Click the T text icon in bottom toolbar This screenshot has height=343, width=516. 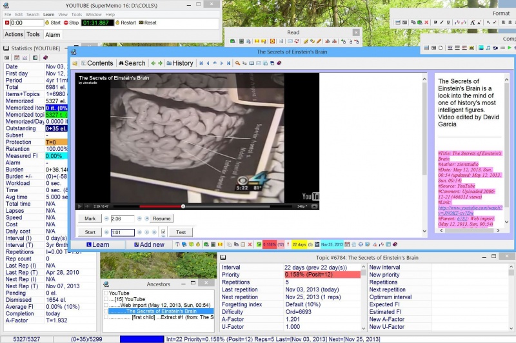click(x=177, y=244)
